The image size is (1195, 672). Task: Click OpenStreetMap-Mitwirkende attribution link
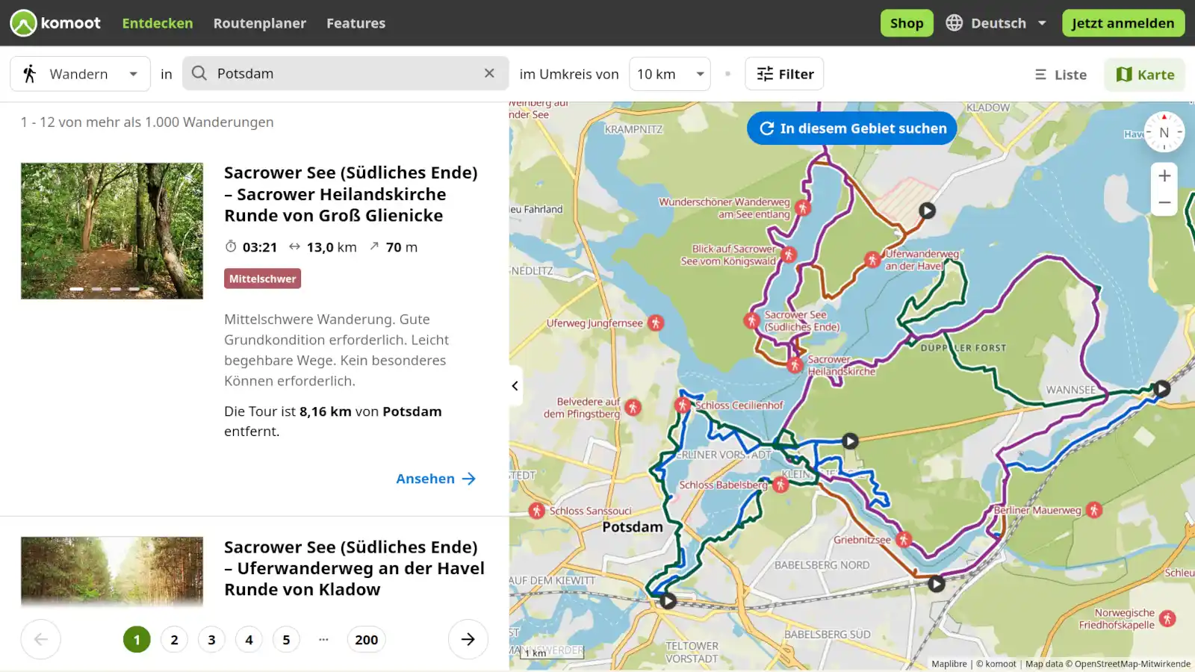pos(1132,664)
